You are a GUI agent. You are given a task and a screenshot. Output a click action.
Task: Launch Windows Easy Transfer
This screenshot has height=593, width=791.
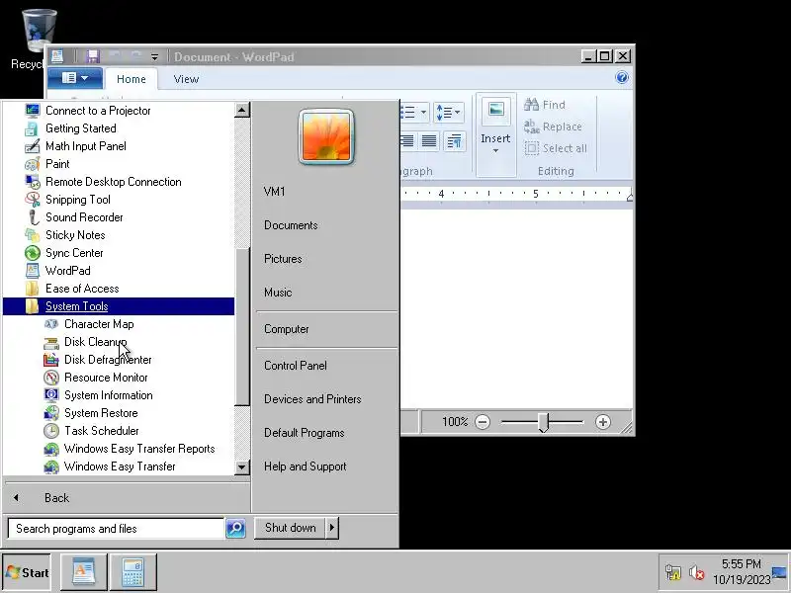point(119,466)
